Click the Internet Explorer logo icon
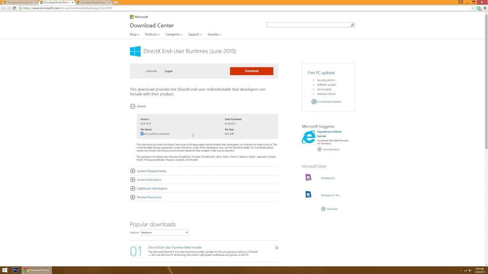Viewport: 488px width, 274px height. (x=308, y=137)
